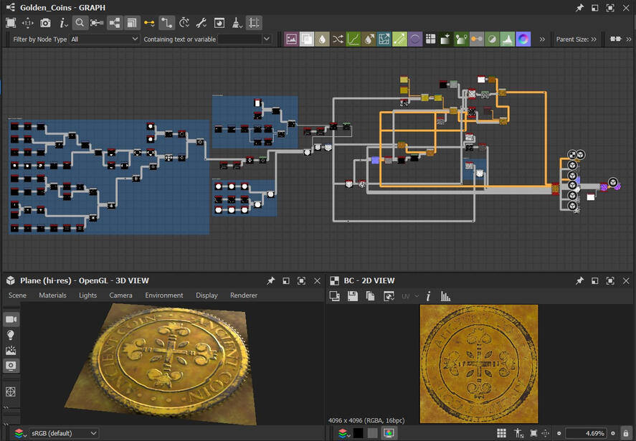Screen dimensions: 636x441
Task: Expand the Parent Size overflow chevron
Action: [x=594, y=39]
